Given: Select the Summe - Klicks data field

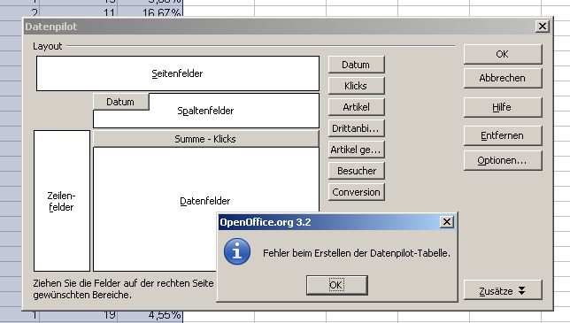Looking at the screenshot, I should tap(205, 139).
